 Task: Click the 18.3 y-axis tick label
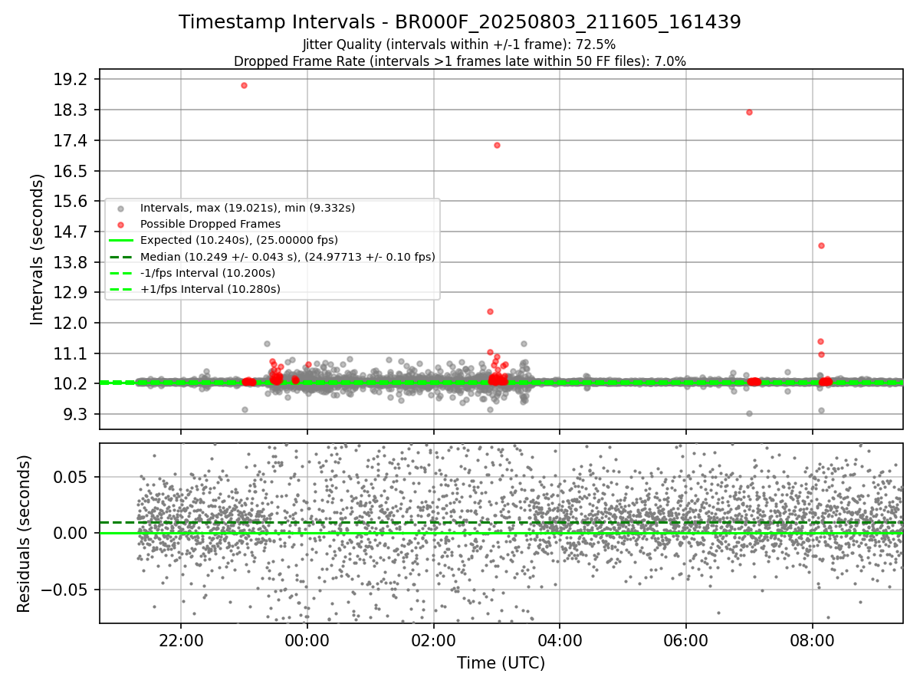(72, 110)
